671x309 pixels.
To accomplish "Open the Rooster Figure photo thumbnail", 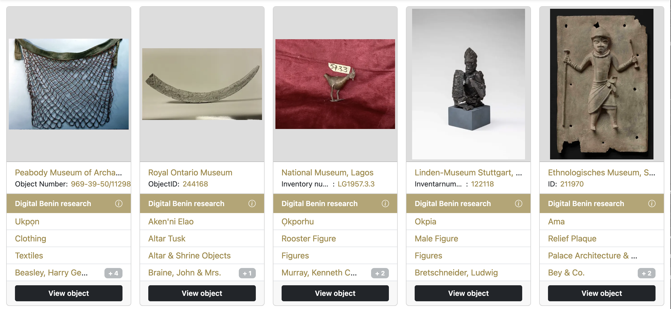I will click(335, 84).
